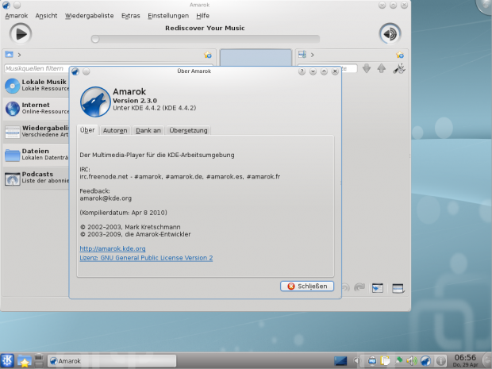Click the Version 2.3.0 text
Image resolution: width=492 pixels, height=369 pixels.
[135, 101]
